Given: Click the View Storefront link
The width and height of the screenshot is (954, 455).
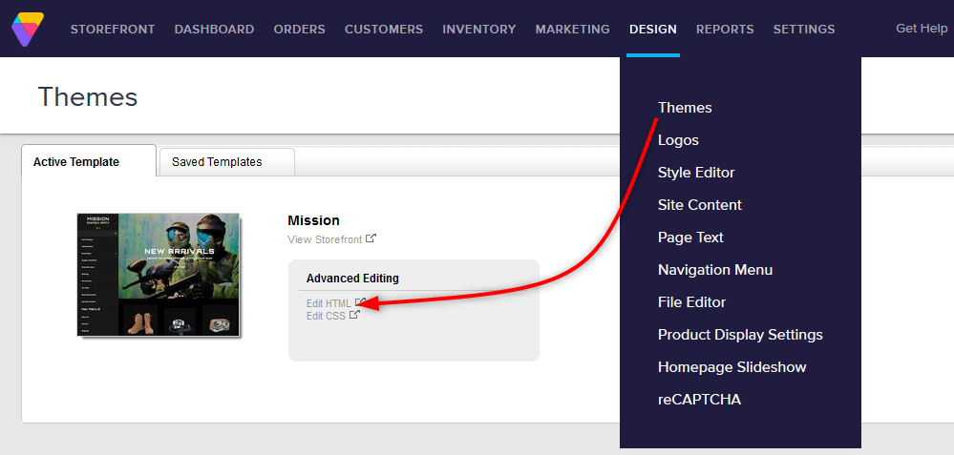Looking at the screenshot, I should pyautogui.click(x=325, y=239).
